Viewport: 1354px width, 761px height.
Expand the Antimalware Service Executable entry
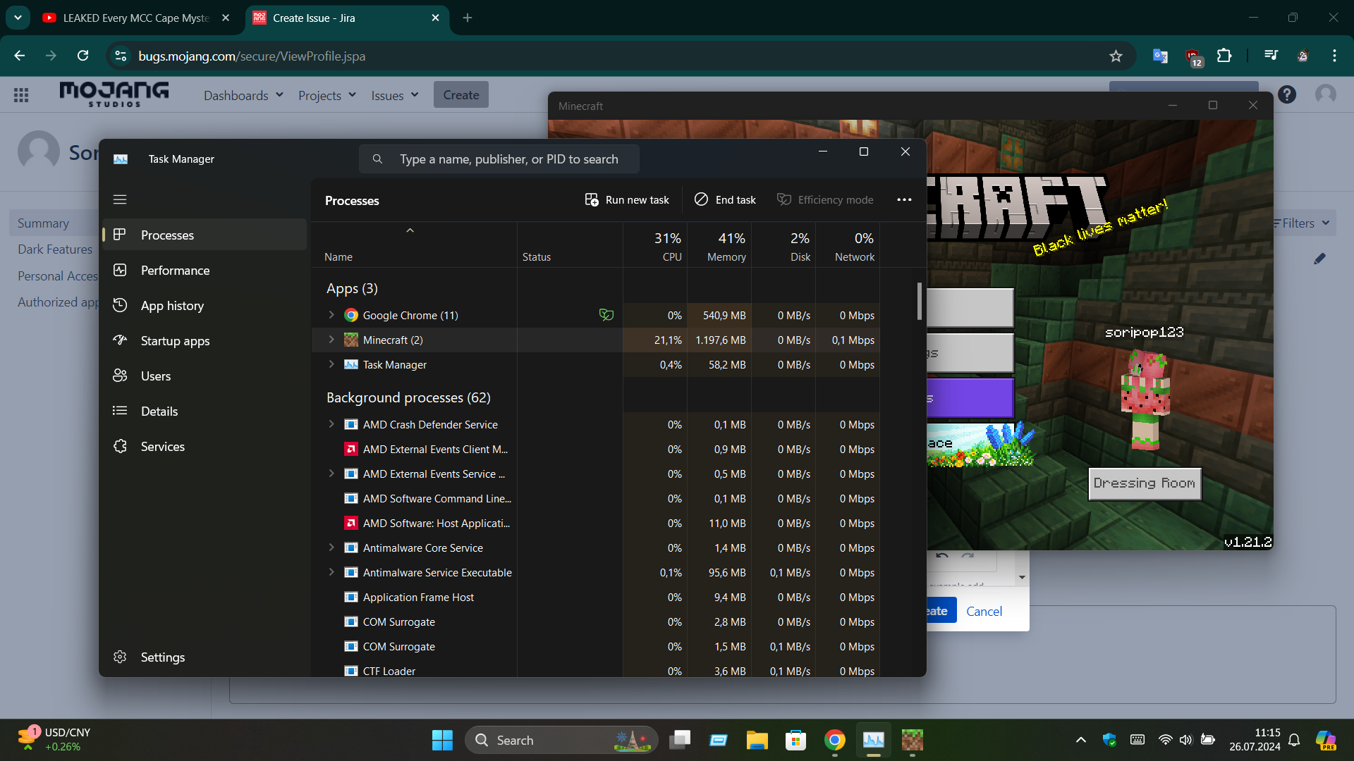point(331,572)
